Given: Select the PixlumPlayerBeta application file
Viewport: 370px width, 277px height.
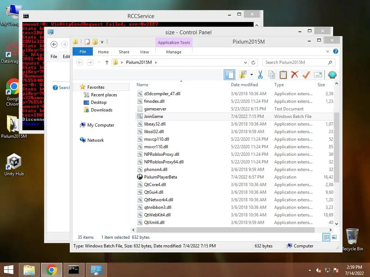Looking at the screenshot, I should tap(235, 177).
